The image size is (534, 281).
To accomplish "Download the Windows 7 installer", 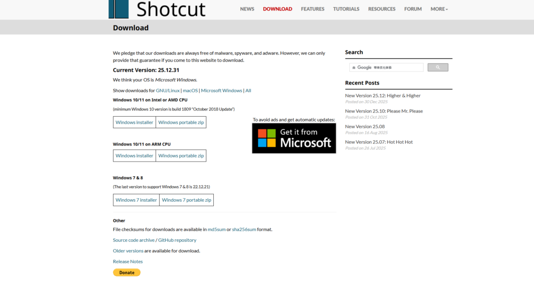I will point(136,200).
